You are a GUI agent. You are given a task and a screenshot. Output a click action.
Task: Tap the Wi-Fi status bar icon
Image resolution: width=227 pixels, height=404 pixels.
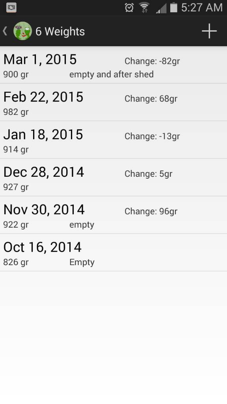click(144, 7)
